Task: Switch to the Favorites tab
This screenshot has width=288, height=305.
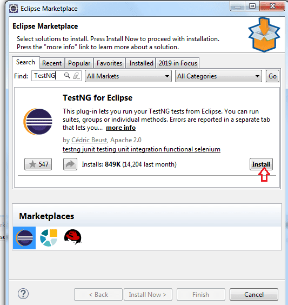Action: point(109,63)
